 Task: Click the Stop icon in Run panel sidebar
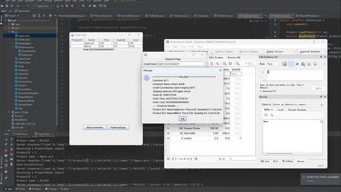pyautogui.click(x=6, y=150)
